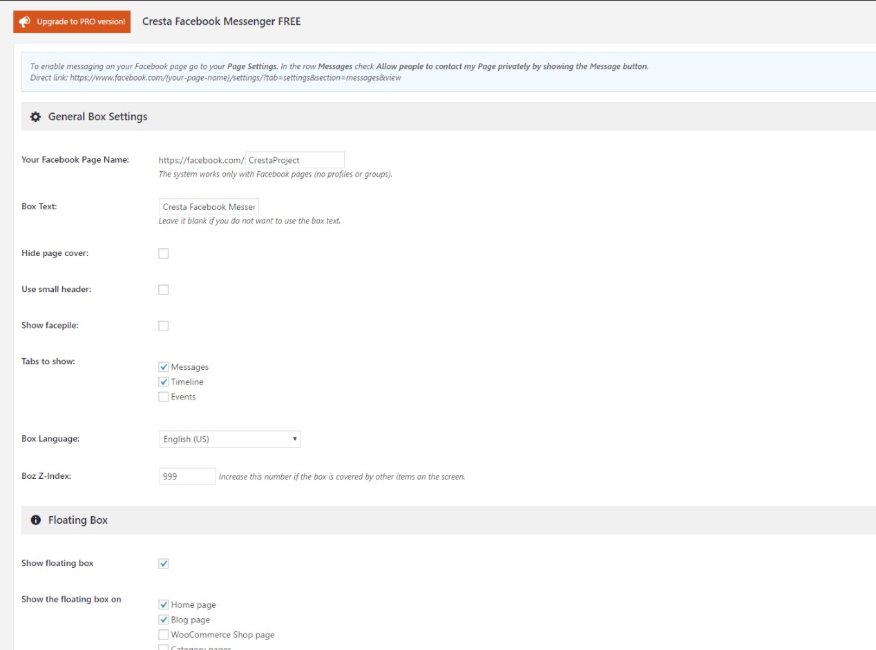This screenshot has height=650, width=876.
Task: Check the Events tab checkbox
Action: point(164,397)
